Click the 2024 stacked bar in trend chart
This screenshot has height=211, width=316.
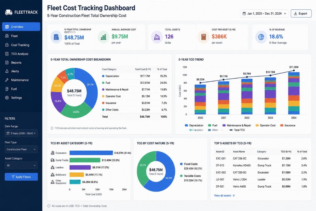pyautogui.click(x=294, y=93)
